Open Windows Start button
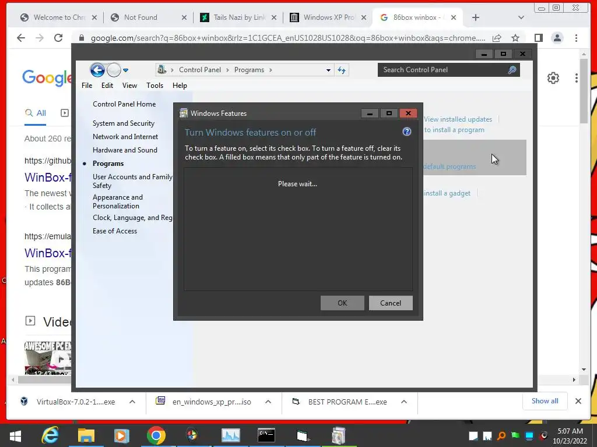 coord(15,435)
